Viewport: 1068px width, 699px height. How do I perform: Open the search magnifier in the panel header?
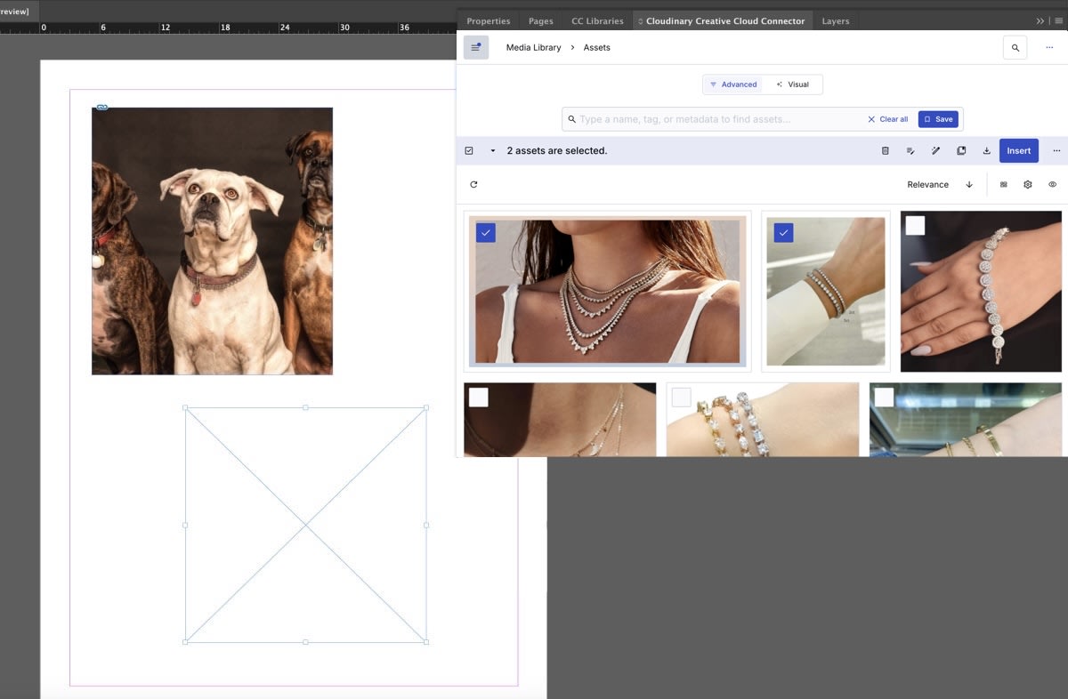pos(1015,47)
